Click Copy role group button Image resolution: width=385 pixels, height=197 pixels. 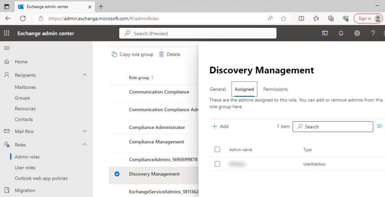pos(133,54)
